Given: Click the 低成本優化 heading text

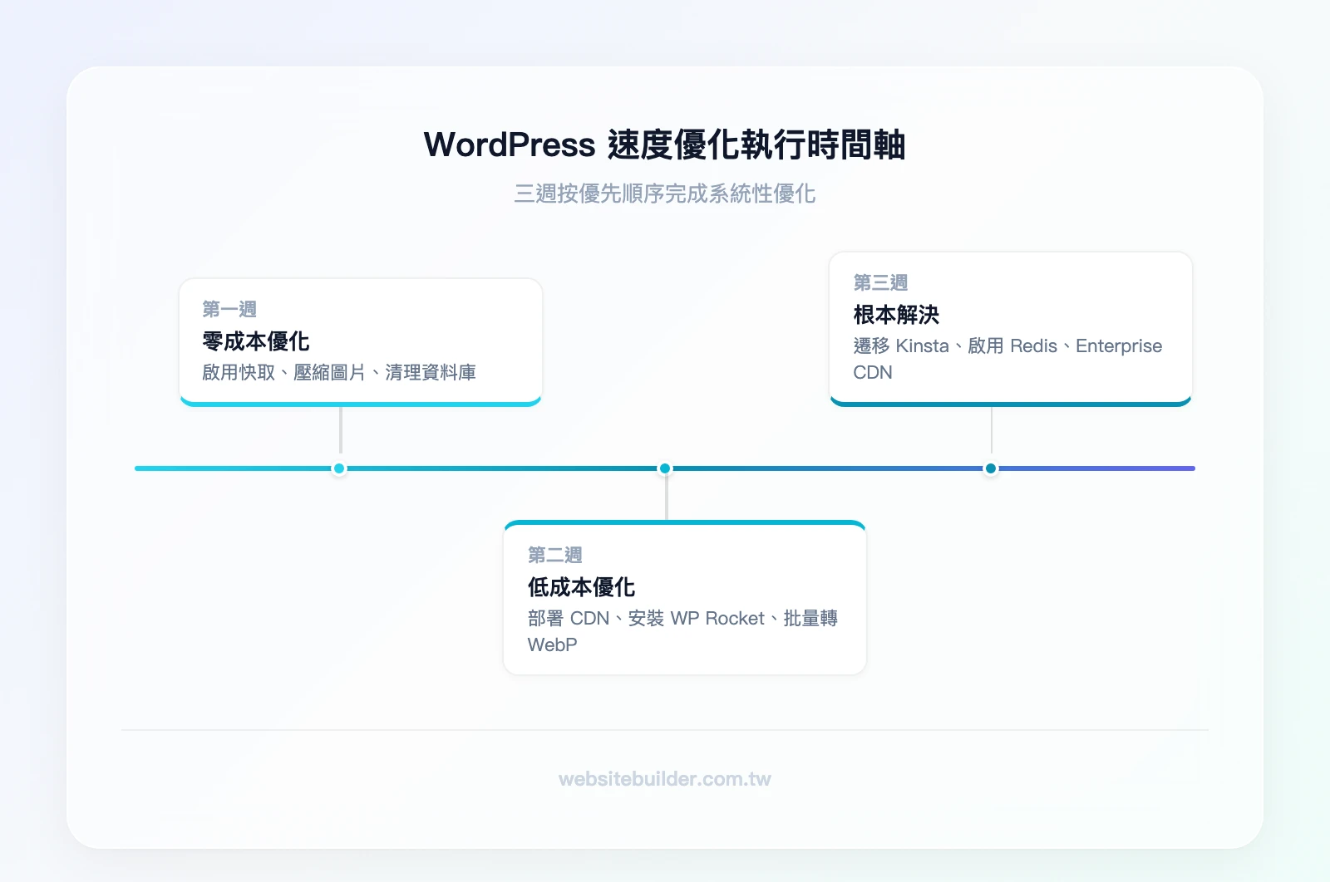Looking at the screenshot, I should click(x=581, y=586).
